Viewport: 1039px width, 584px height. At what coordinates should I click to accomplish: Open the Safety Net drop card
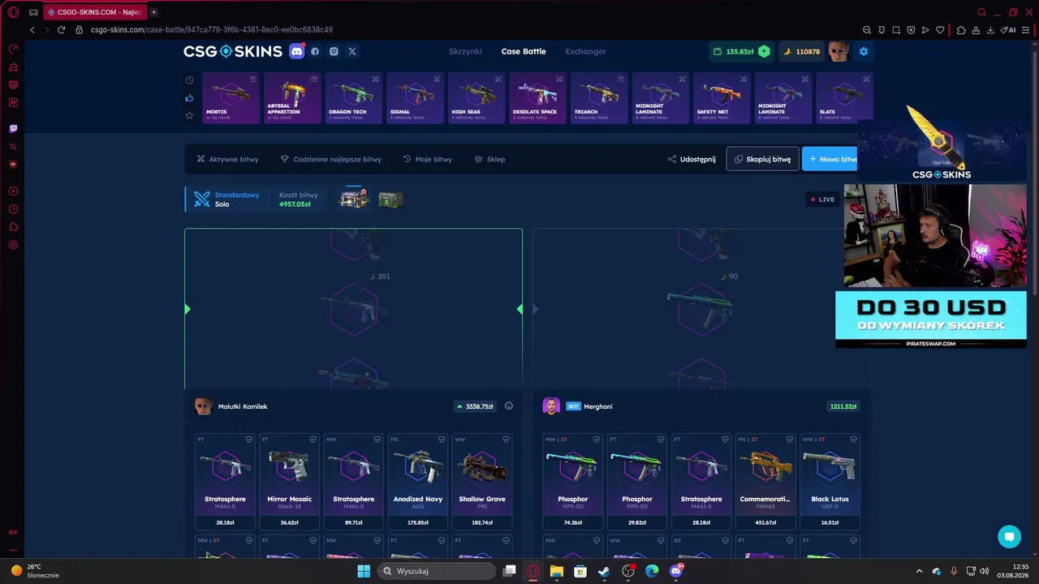coord(722,98)
